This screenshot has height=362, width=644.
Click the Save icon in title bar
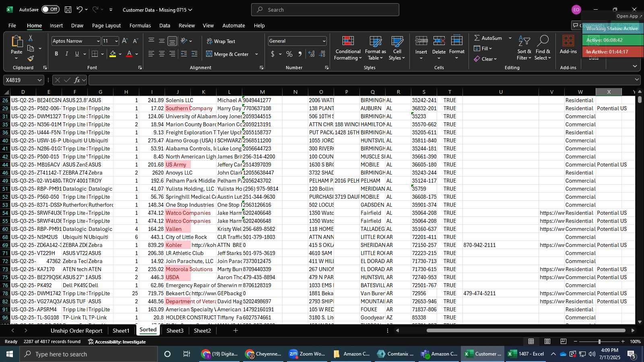pyautogui.click(x=68, y=10)
